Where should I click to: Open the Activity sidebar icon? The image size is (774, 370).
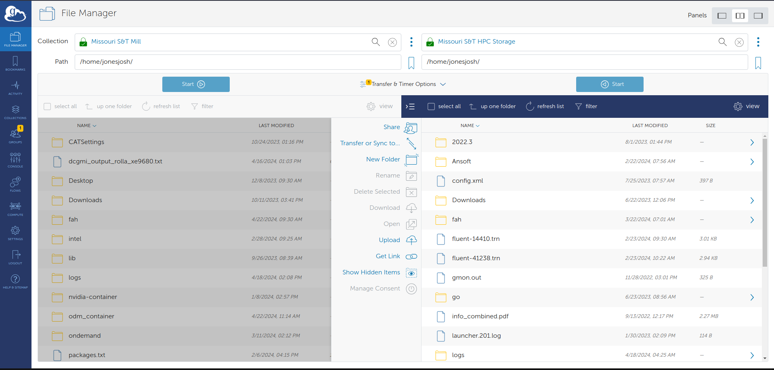(x=15, y=88)
